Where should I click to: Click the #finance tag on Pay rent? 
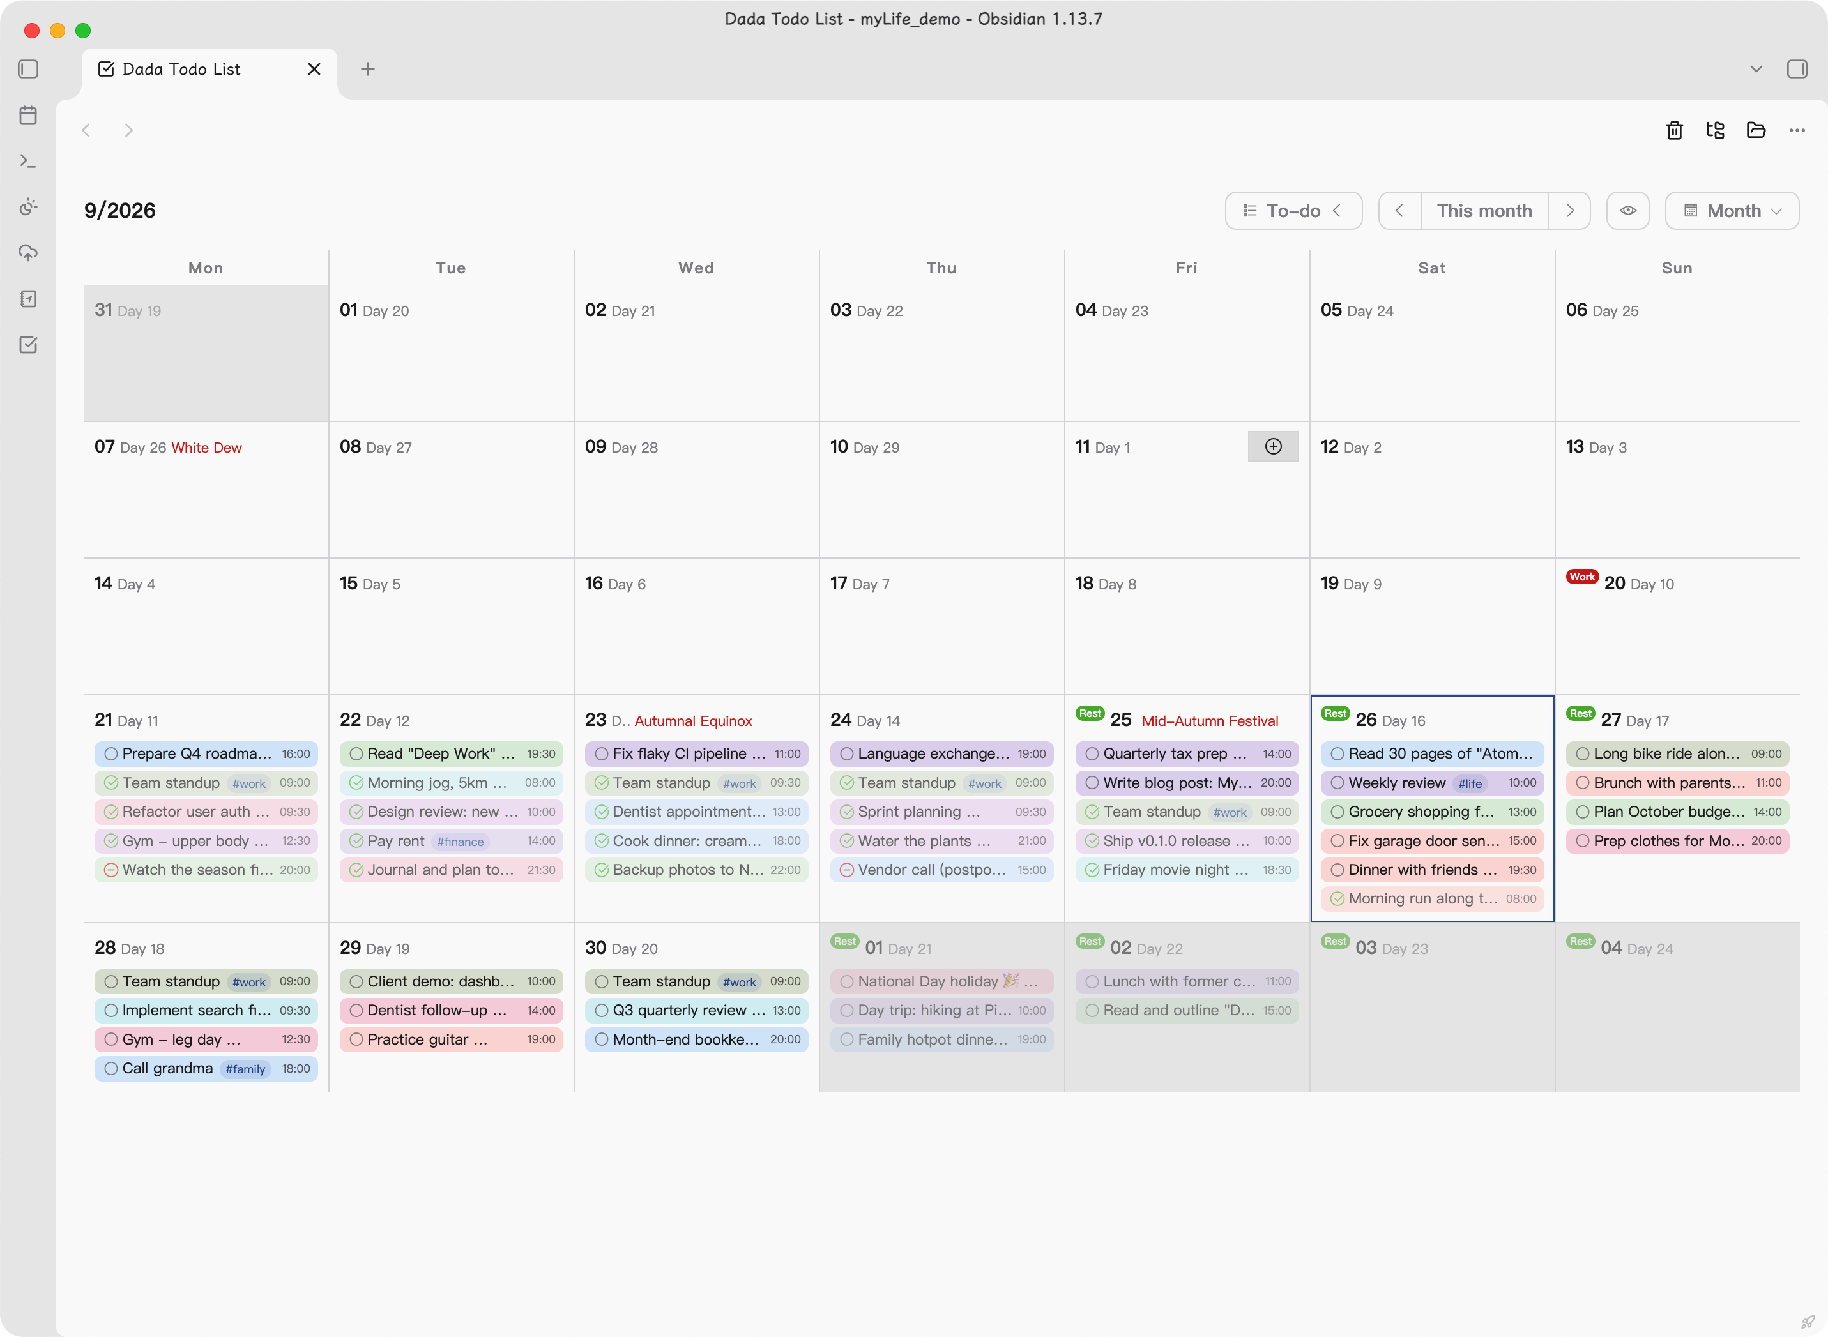pyautogui.click(x=460, y=842)
